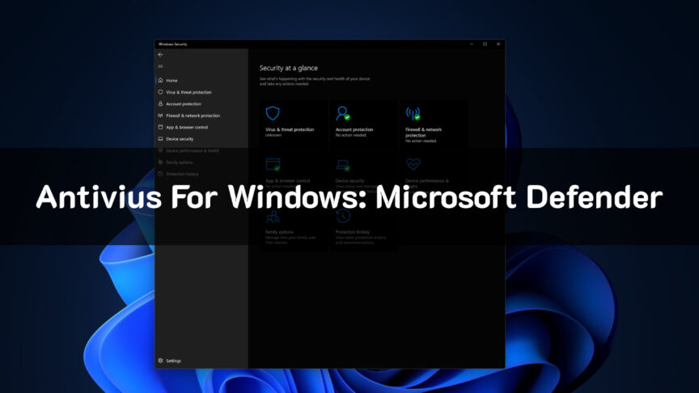Click the Home house icon

(160, 80)
